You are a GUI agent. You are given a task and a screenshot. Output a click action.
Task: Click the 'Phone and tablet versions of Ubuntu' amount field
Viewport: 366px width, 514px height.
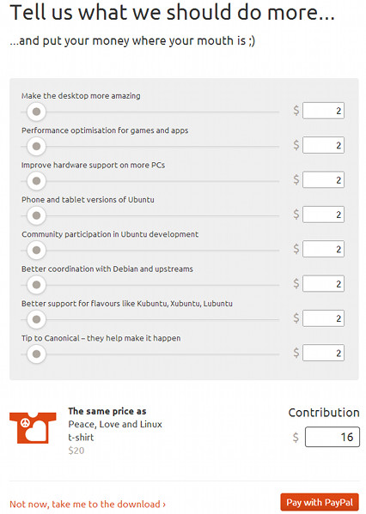pos(323,215)
